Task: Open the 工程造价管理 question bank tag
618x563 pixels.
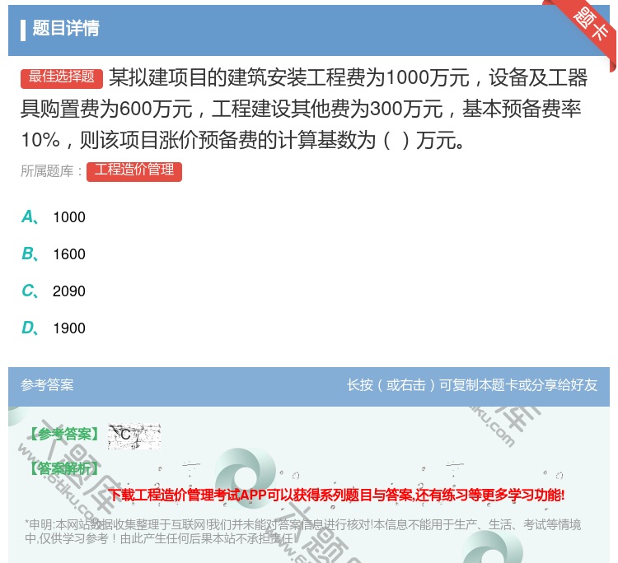Action: point(134,171)
